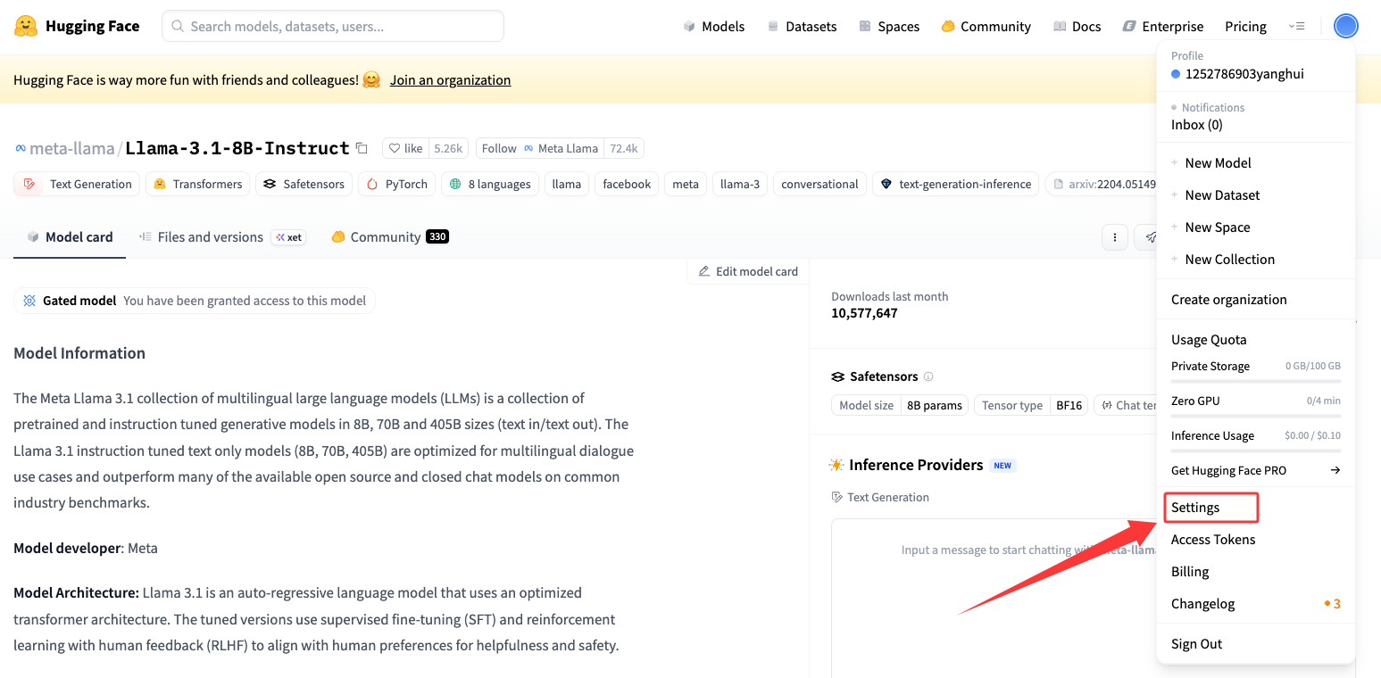The image size is (1381, 678).
Task: Select the Transformers tag chip
Action: click(x=197, y=184)
